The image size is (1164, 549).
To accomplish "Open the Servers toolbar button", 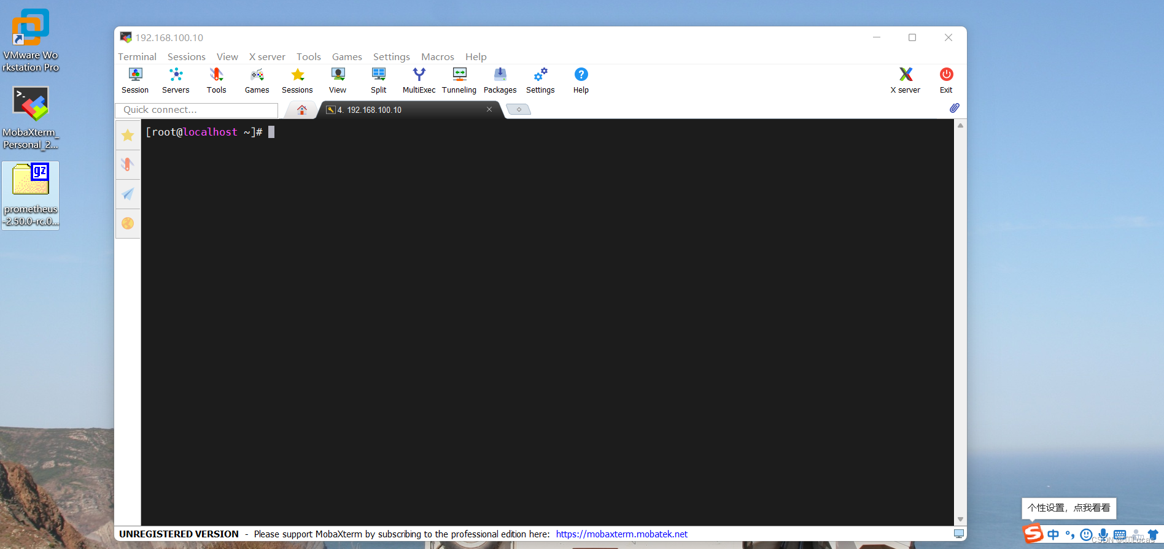I will tap(176, 80).
